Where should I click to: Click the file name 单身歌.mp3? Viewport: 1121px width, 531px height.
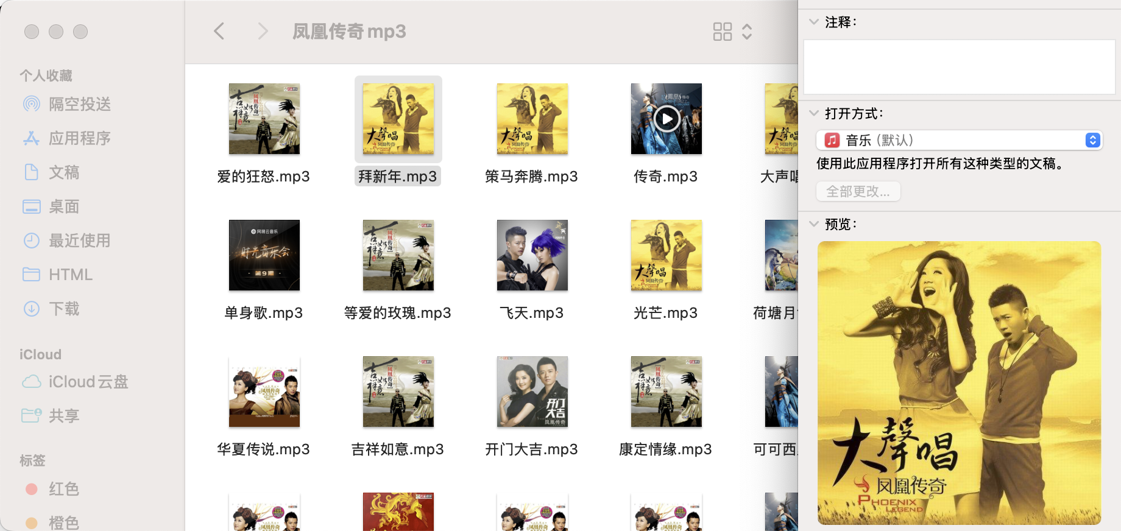264,313
